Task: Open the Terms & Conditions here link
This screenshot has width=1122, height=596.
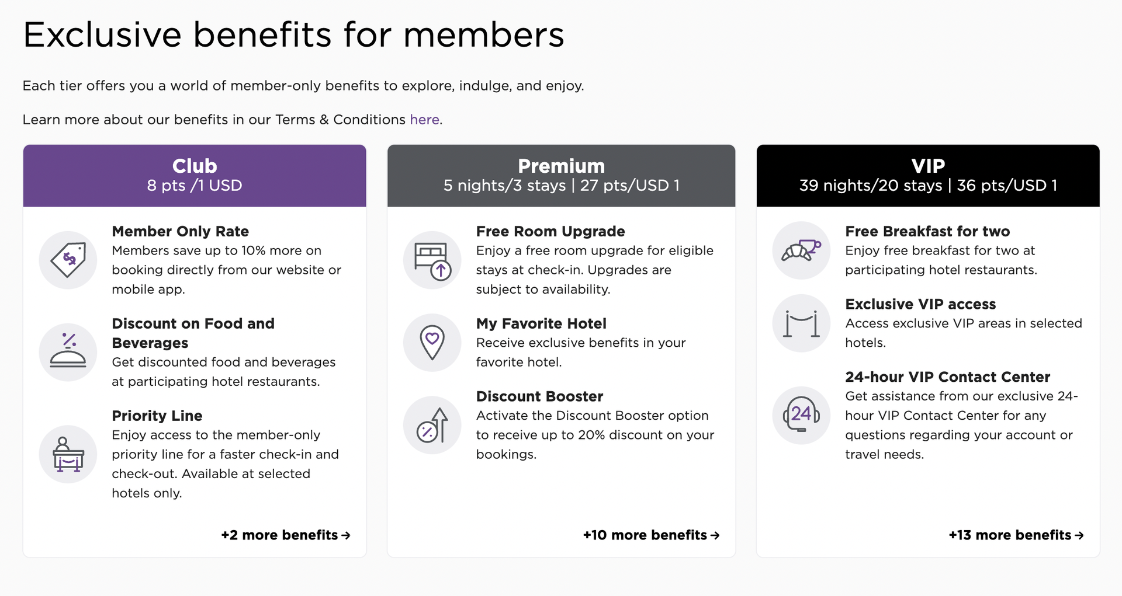Action: 424,120
